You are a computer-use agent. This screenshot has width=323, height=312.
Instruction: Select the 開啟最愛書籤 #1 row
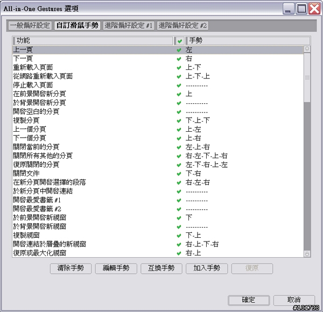(x=158, y=200)
